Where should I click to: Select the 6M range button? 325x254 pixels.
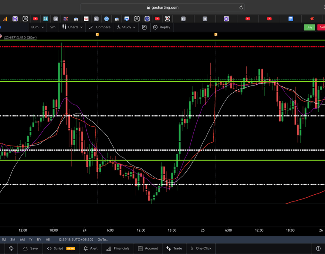coord(22,240)
